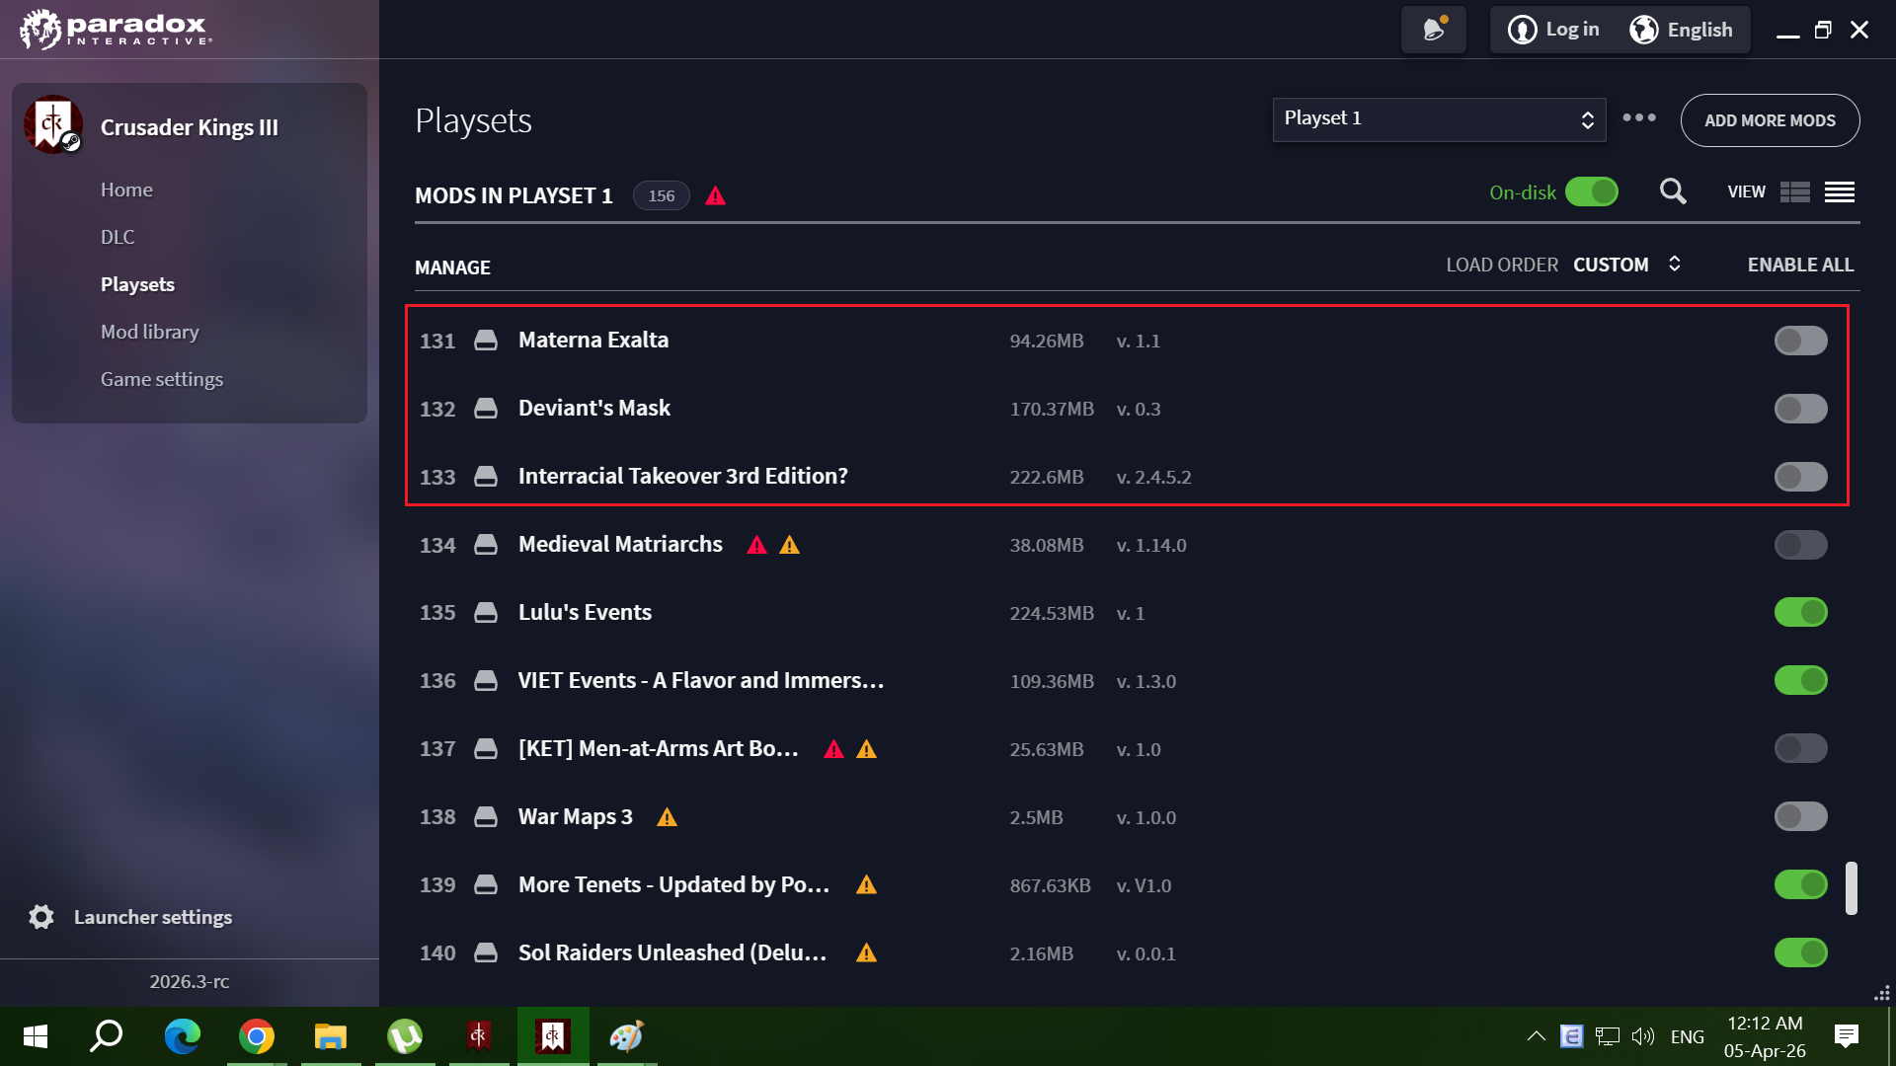Enable Interracial Takeover 3rd Edition mod

tap(1801, 477)
